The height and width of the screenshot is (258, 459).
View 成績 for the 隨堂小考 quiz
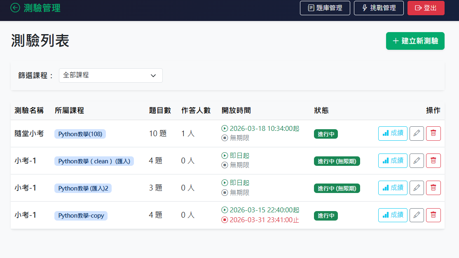click(x=393, y=133)
